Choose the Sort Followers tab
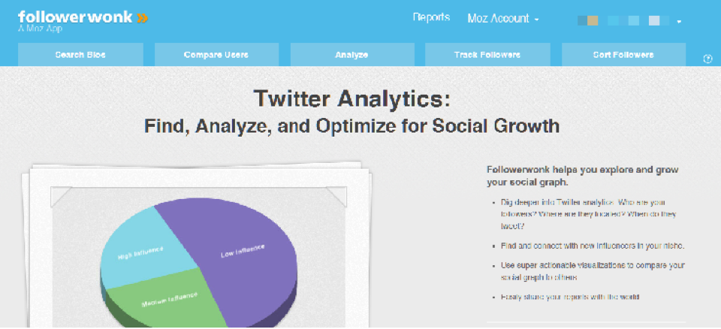 [x=623, y=55]
